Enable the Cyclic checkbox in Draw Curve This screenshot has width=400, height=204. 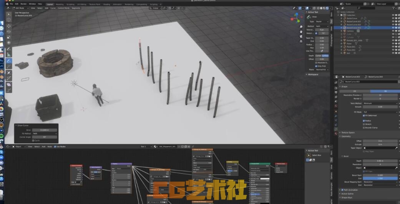point(33,141)
